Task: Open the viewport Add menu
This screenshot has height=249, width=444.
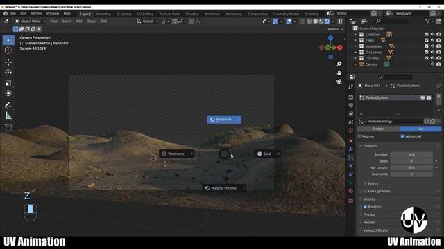Action: [x=78, y=21]
